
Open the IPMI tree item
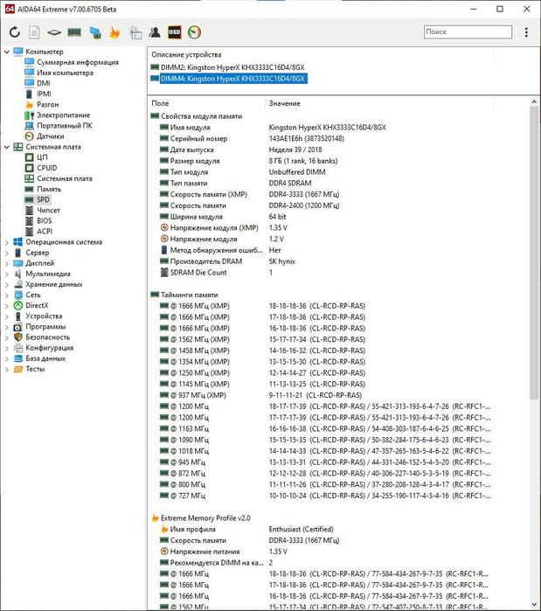(x=44, y=94)
